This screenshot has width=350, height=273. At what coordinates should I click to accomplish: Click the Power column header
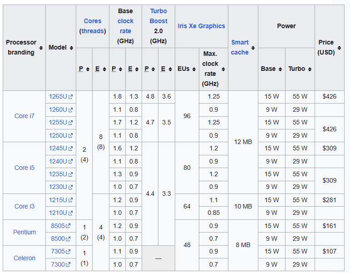(x=286, y=26)
